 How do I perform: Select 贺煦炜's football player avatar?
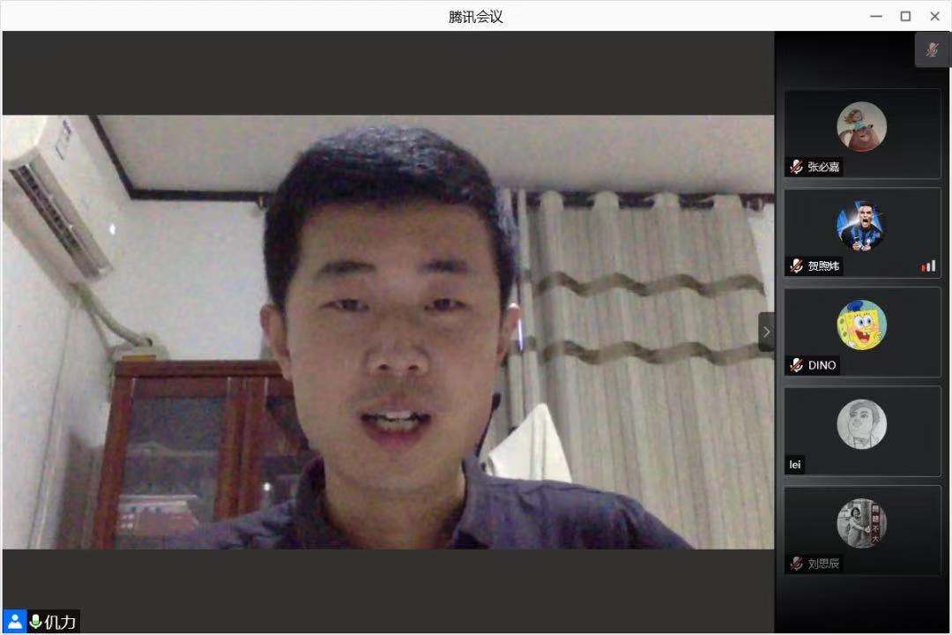point(861,226)
